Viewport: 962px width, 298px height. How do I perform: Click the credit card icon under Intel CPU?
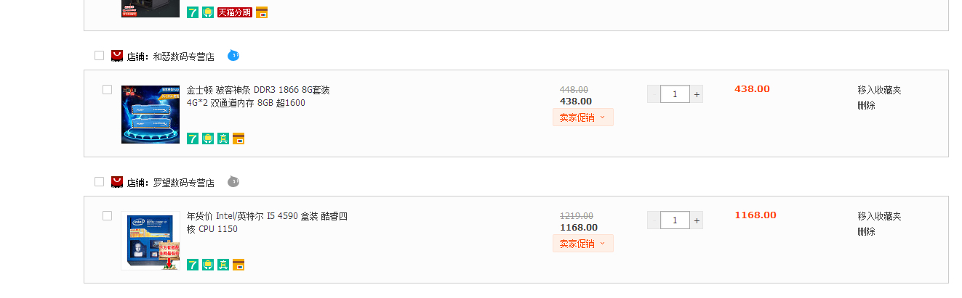[239, 265]
